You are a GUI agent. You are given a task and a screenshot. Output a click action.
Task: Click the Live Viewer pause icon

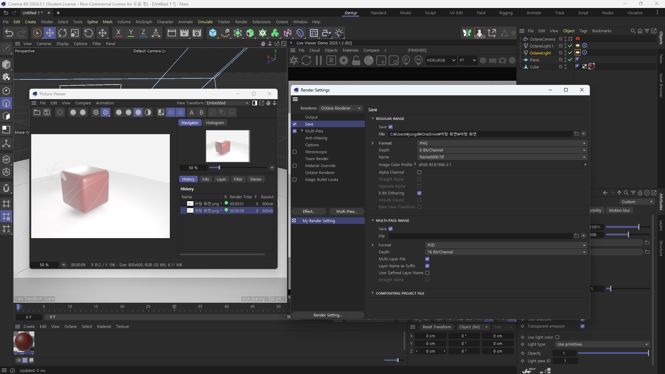point(319,60)
